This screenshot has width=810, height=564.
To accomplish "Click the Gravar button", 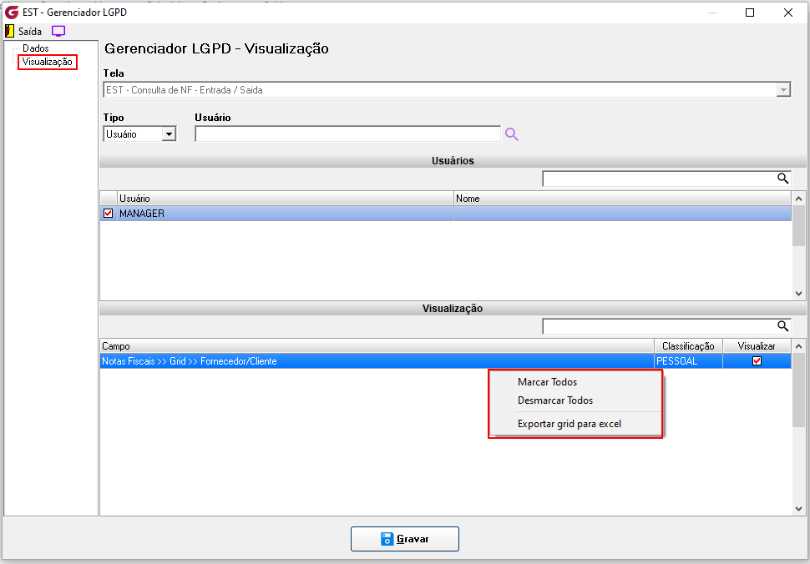I will [x=404, y=539].
